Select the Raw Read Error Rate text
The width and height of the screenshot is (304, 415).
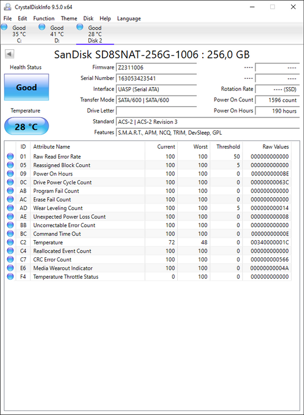tap(57, 157)
